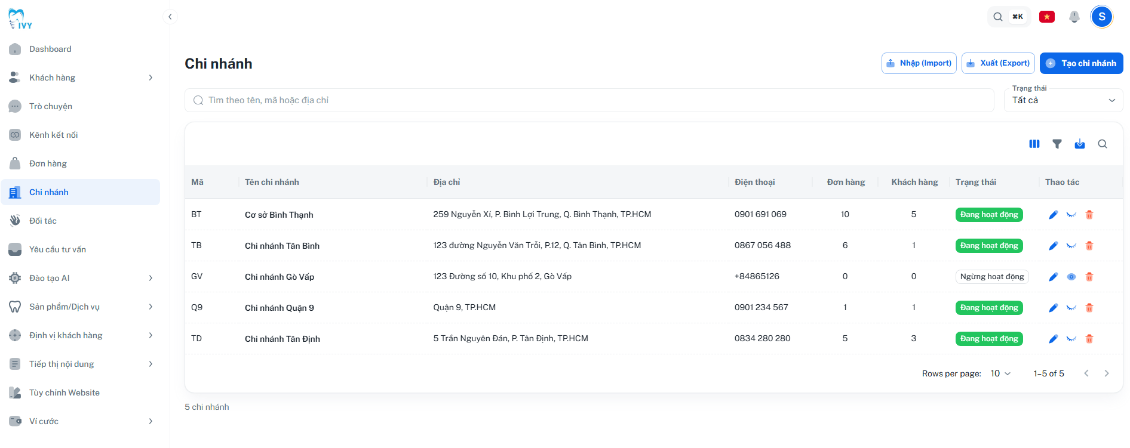Go to the previous page of results

point(1086,373)
